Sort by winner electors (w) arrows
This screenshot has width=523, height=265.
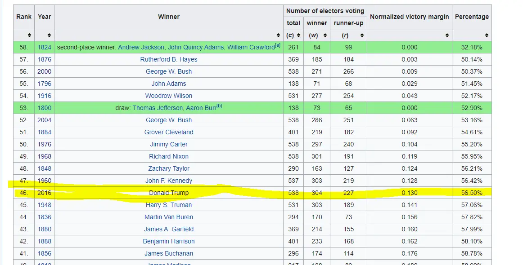coord(325,35)
